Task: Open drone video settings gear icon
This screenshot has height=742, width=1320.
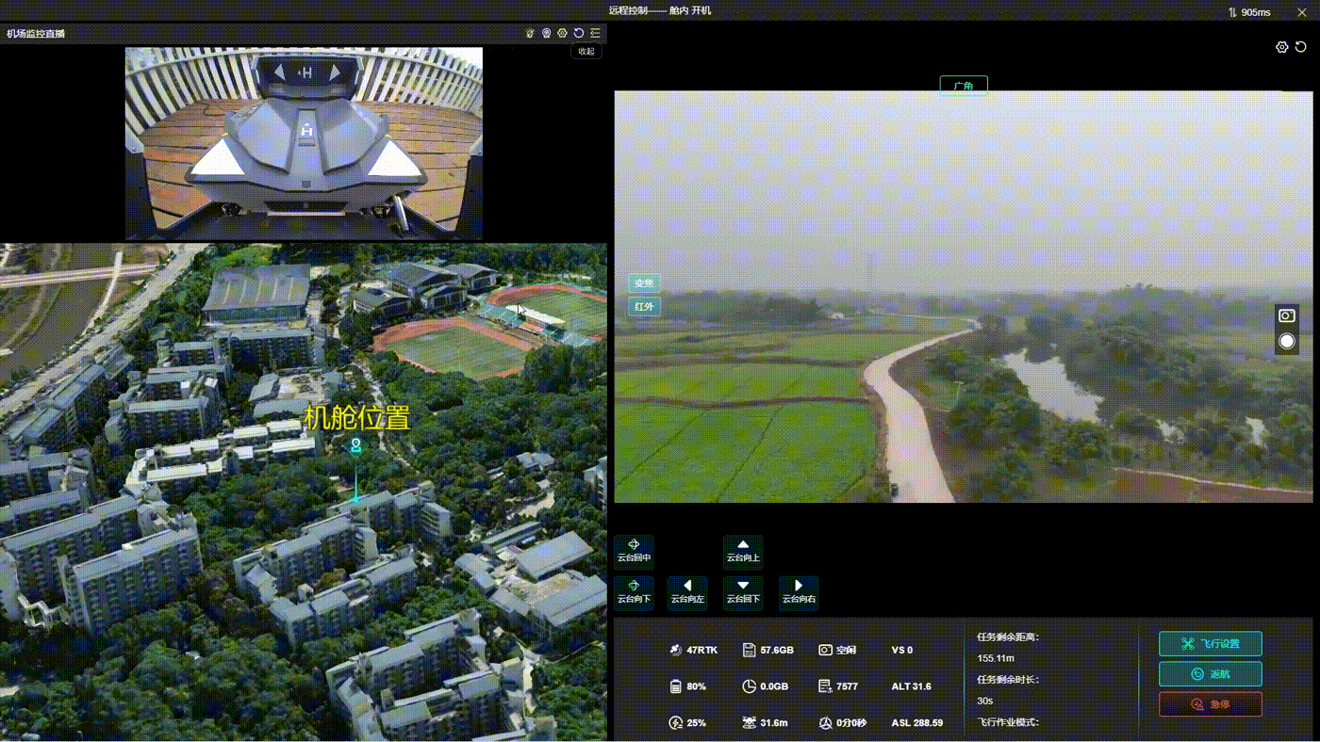Action: pos(1281,47)
